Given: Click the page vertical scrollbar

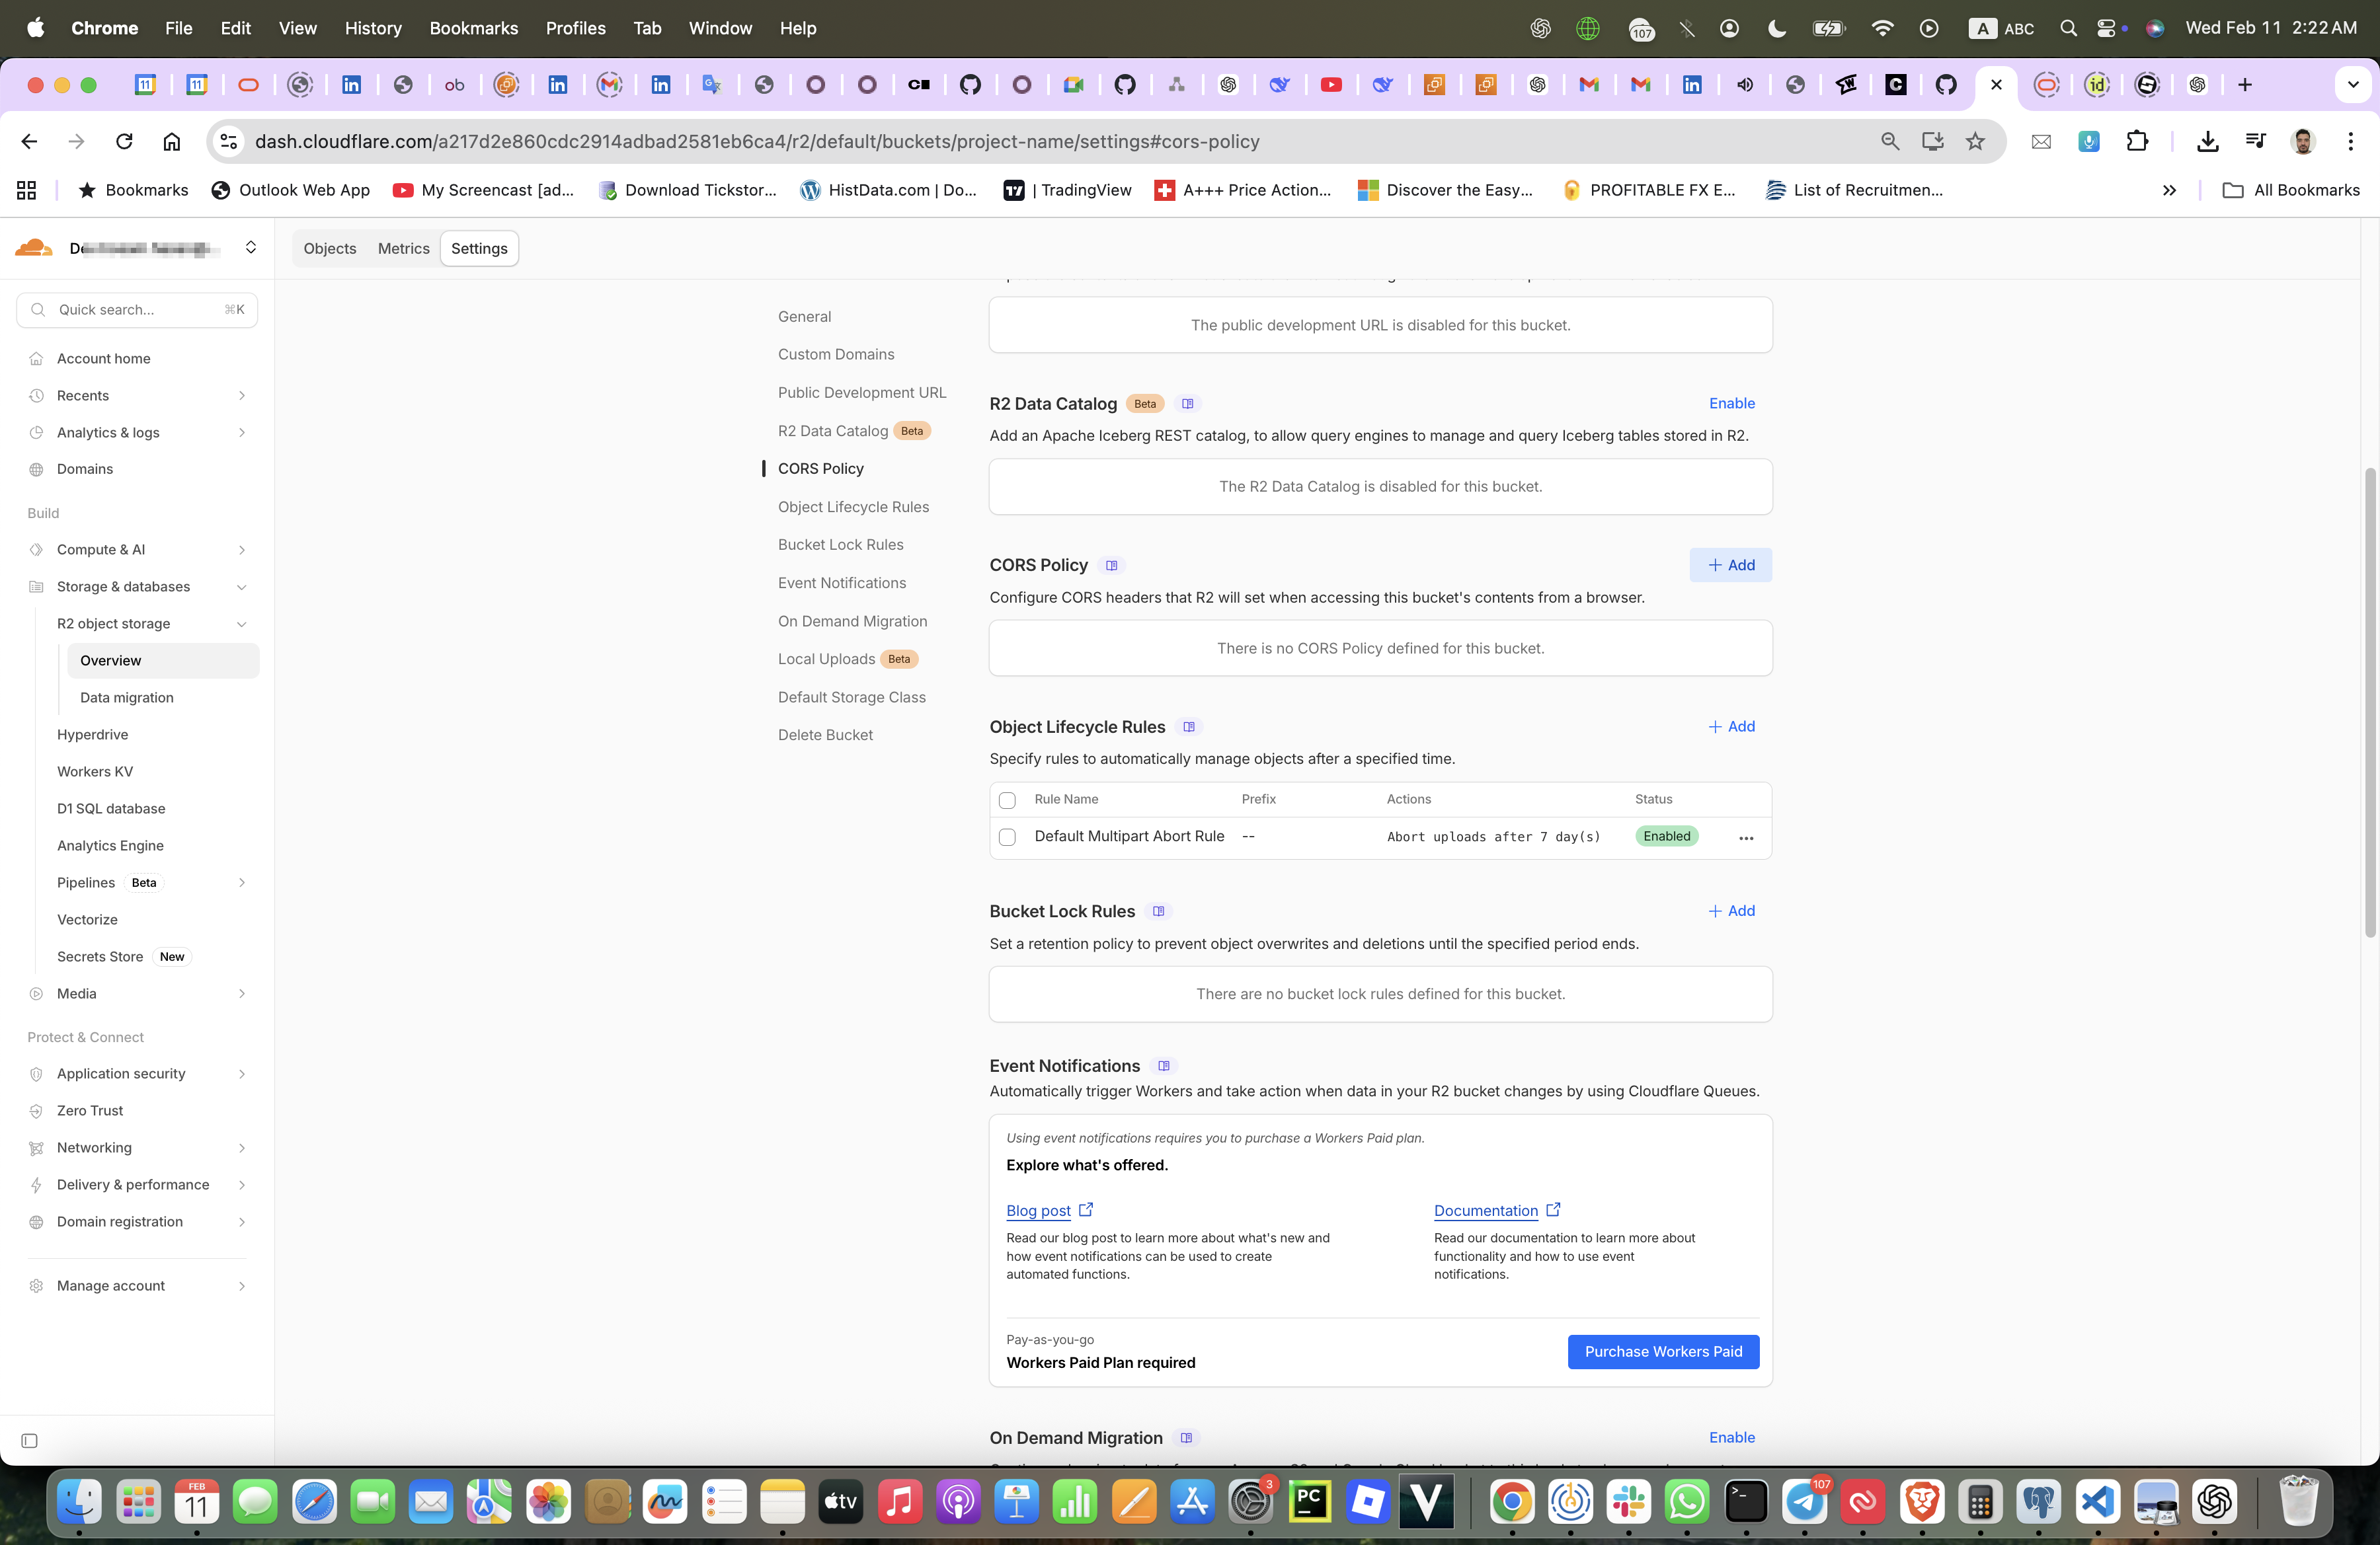Looking at the screenshot, I should point(2369,700).
